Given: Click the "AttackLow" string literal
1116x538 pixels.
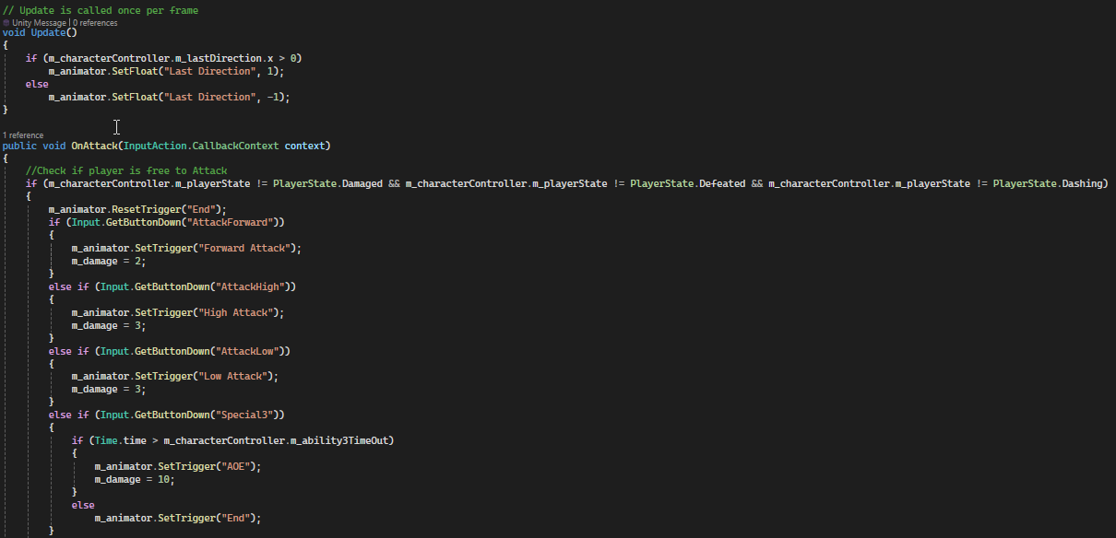Looking at the screenshot, I should point(249,351).
